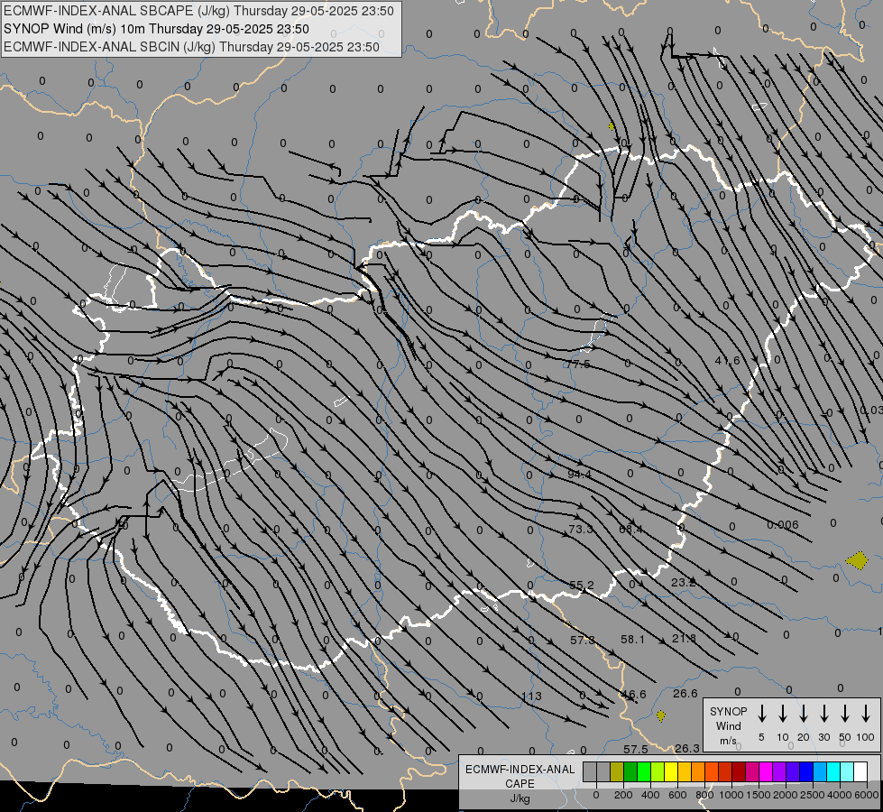Click the 77.5 CAPE value on map

point(578,364)
